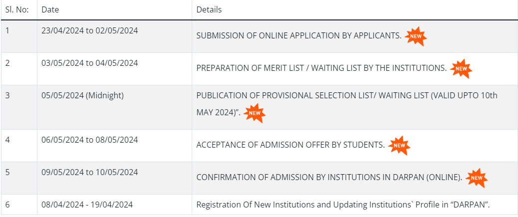Click NEW badge after MAY 2024 text
Image resolution: width=518 pixels, height=217 pixels.
click(x=255, y=113)
